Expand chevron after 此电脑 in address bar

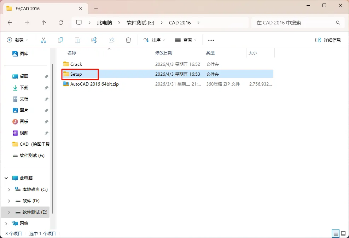[119, 23]
